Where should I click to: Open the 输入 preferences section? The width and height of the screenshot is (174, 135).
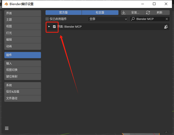pyautogui.click(x=23, y=64)
